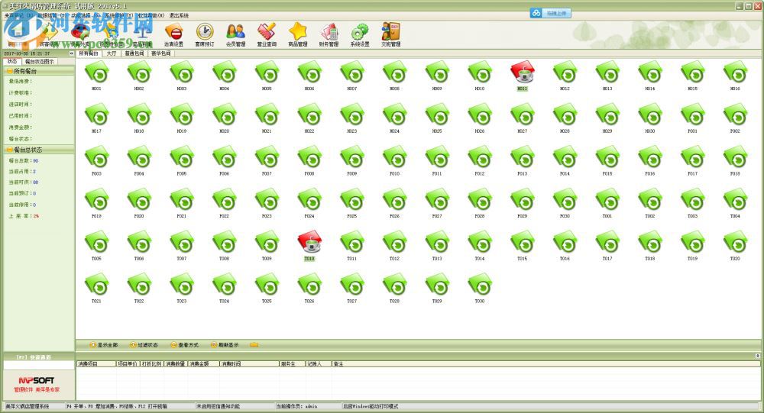Click the MPSOFT logo banner
The image size is (764, 413).
click(x=39, y=385)
